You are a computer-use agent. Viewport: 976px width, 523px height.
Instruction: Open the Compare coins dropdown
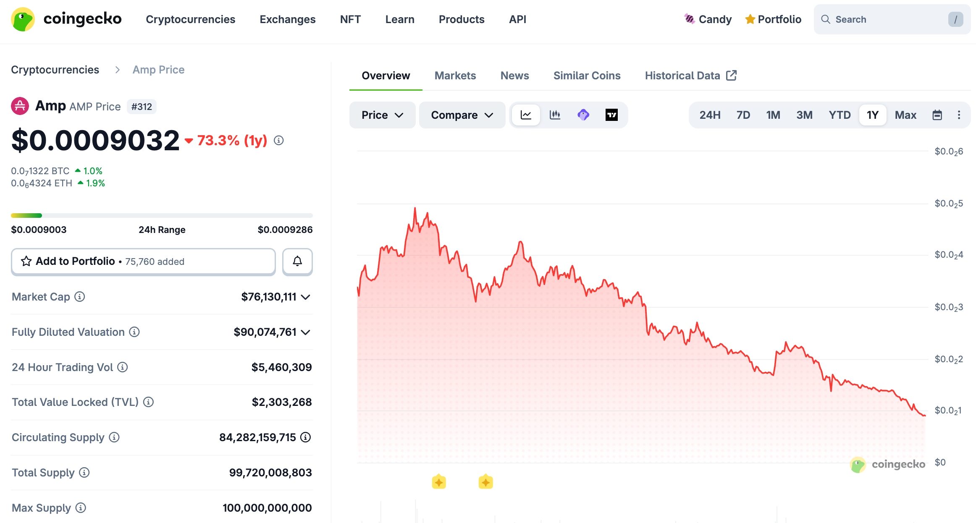click(x=462, y=115)
